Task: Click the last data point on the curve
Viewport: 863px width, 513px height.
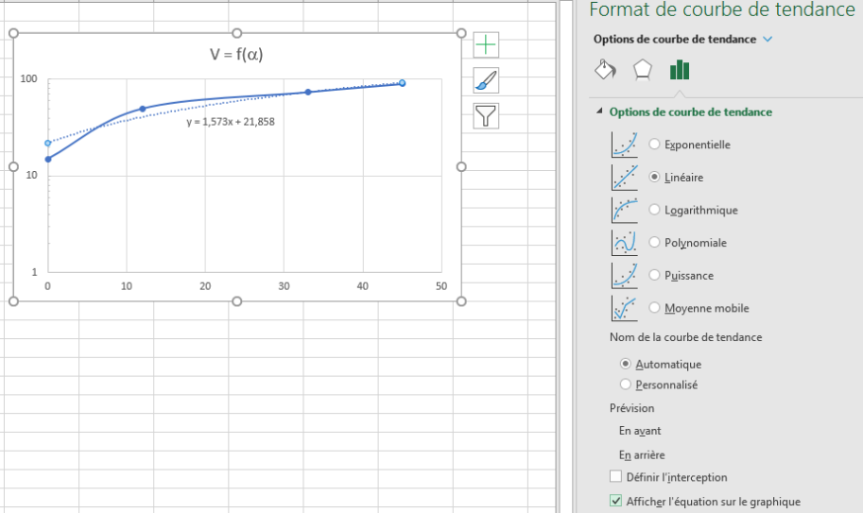Action: 403,83
